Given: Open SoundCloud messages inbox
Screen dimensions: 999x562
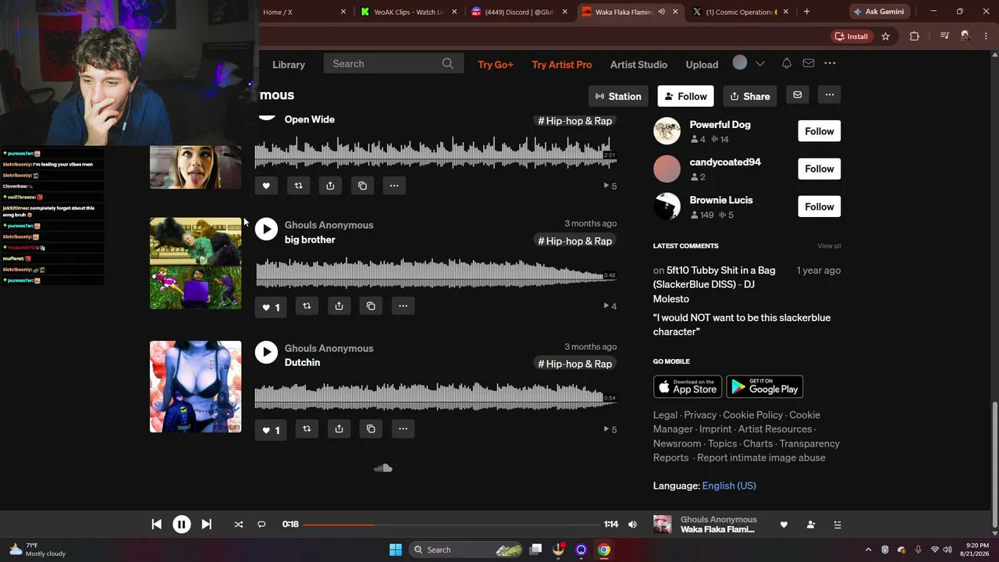Looking at the screenshot, I should pyautogui.click(x=809, y=63).
